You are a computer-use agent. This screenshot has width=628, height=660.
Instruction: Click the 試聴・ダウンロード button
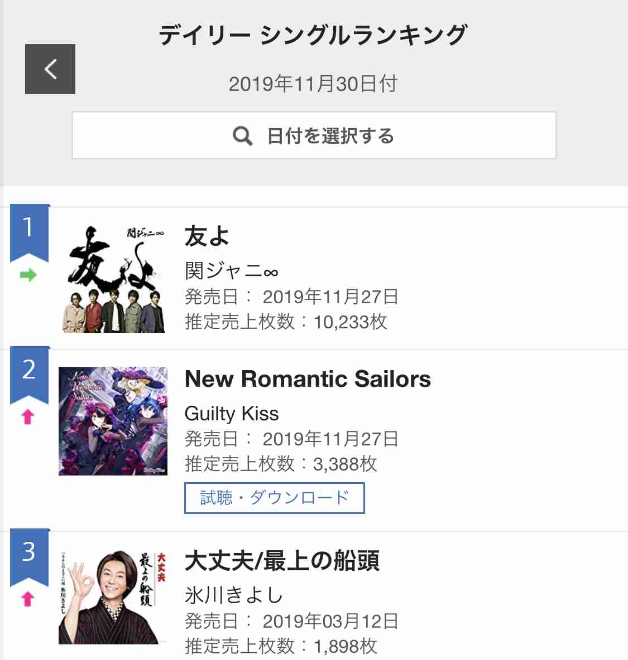[x=275, y=498]
